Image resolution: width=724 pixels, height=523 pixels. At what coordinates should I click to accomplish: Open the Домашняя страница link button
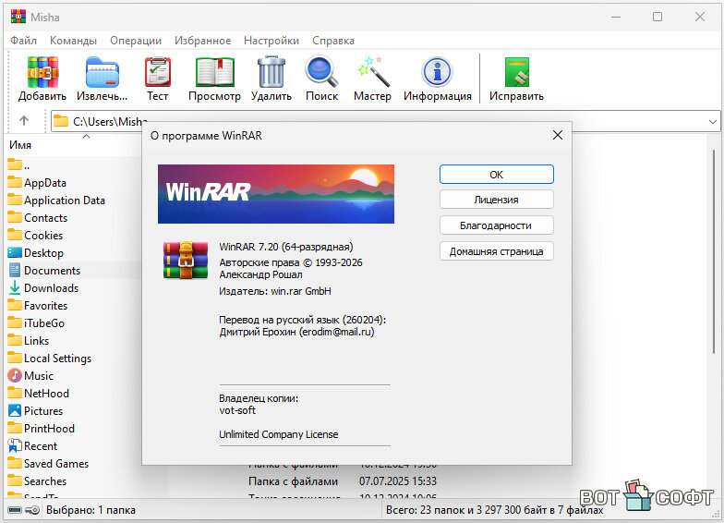[496, 251]
